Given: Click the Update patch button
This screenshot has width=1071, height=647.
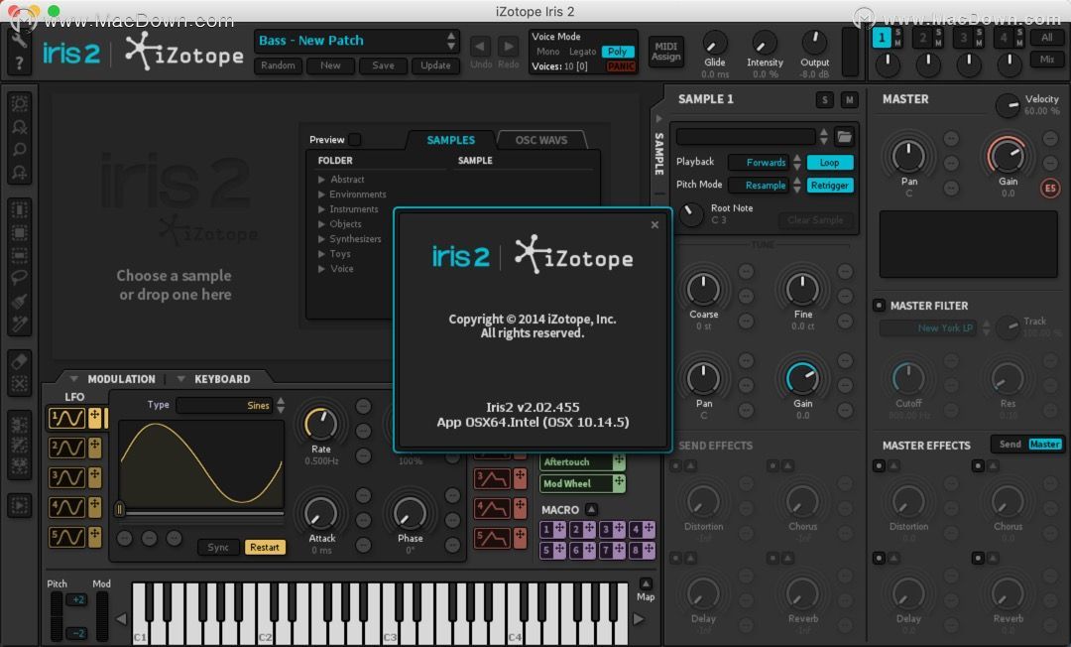Looking at the screenshot, I should [x=435, y=65].
